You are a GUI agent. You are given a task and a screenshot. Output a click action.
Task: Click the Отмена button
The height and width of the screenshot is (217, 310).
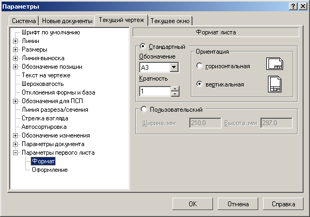238,204
